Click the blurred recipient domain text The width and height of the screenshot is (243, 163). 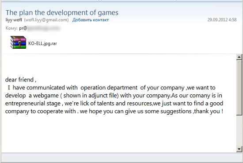[44, 28]
